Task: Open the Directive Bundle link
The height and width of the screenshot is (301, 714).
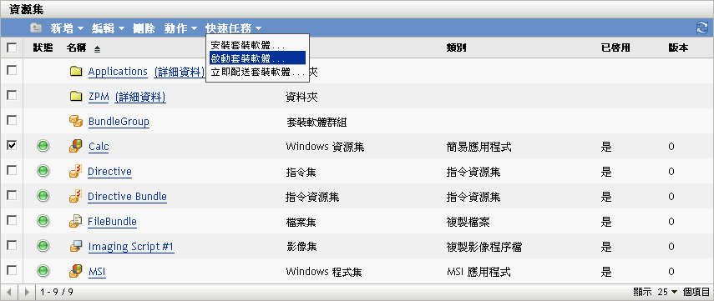Action: (127, 197)
